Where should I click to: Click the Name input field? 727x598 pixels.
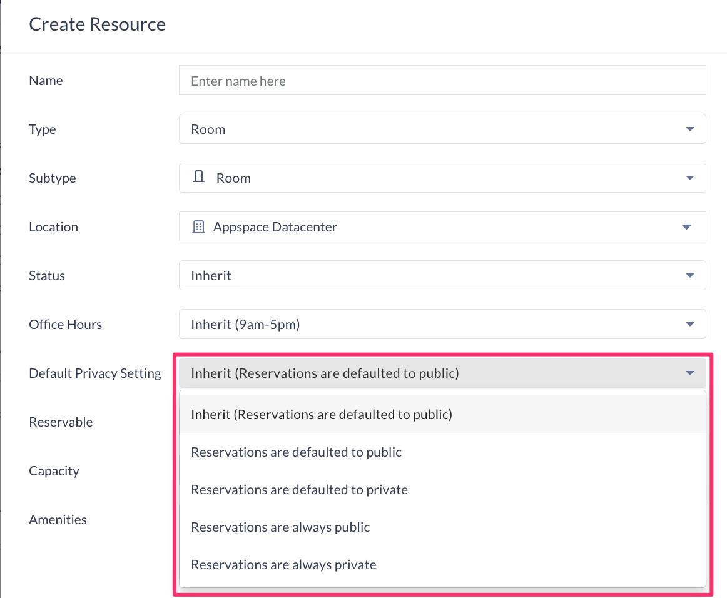coord(442,80)
